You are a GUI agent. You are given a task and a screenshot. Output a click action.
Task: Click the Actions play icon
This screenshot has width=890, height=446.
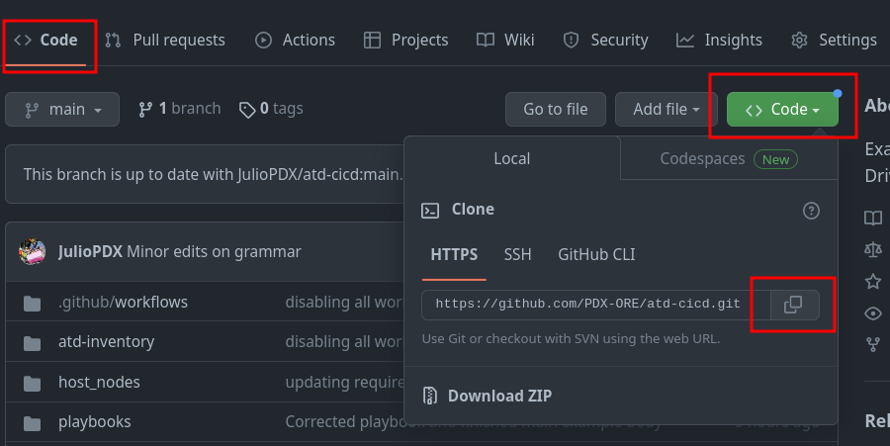[263, 40]
